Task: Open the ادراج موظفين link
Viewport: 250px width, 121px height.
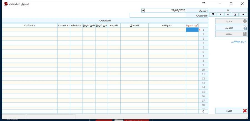Action: (x=239, y=42)
